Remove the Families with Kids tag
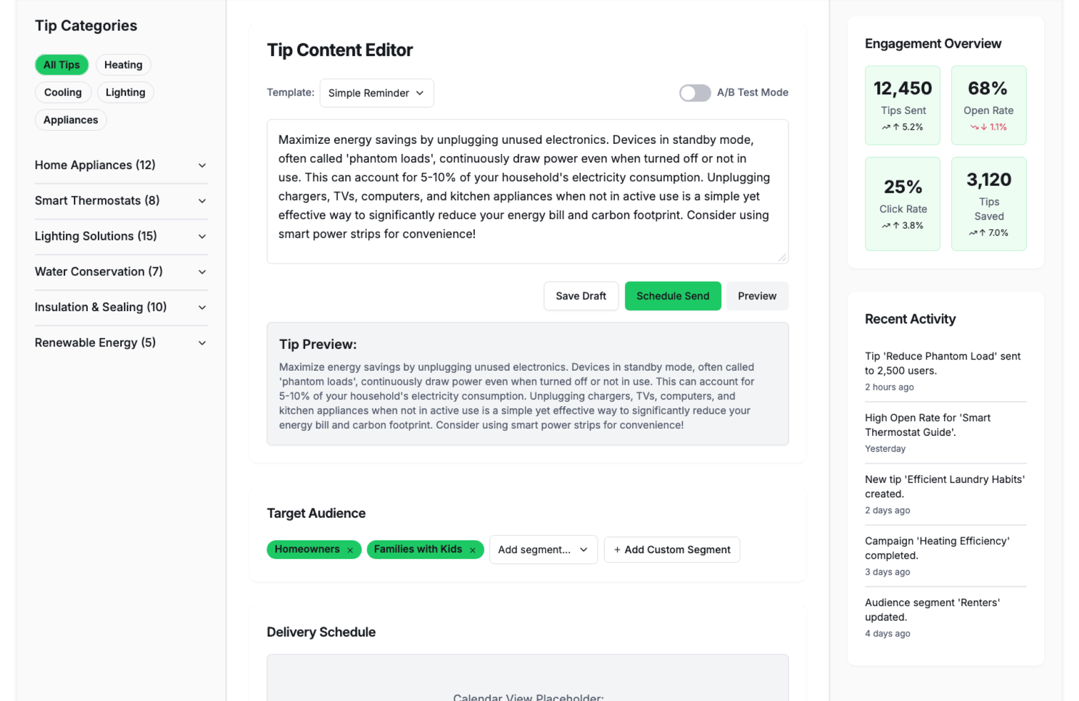The image size is (1079, 701). [473, 550]
